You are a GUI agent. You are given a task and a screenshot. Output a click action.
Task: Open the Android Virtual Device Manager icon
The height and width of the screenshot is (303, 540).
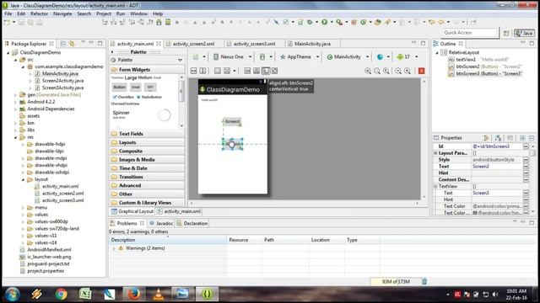coord(168,22)
